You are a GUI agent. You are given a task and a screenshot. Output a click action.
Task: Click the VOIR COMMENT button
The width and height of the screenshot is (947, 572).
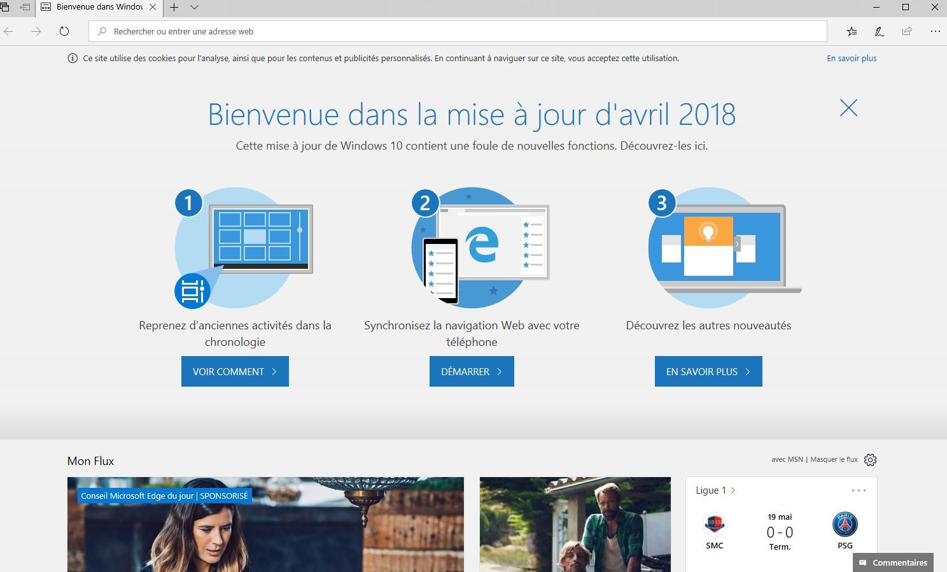235,371
